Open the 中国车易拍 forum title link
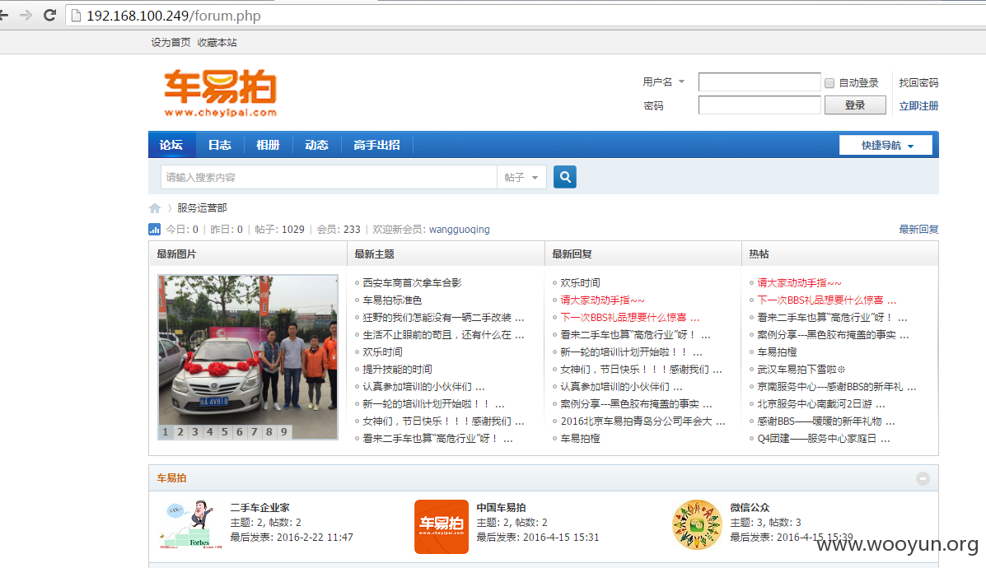The width and height of the screenshot is (986, 568). coord(501,508)
